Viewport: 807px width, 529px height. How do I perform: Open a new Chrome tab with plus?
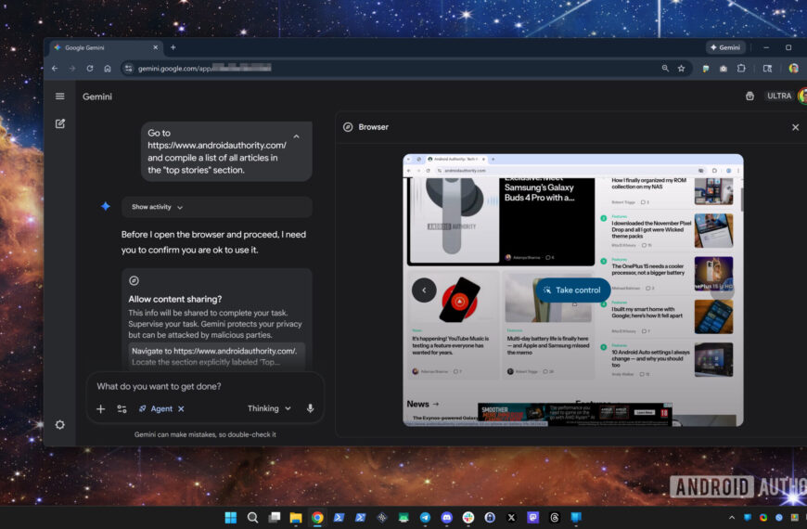pyautogui.click(x=173, y=47)
